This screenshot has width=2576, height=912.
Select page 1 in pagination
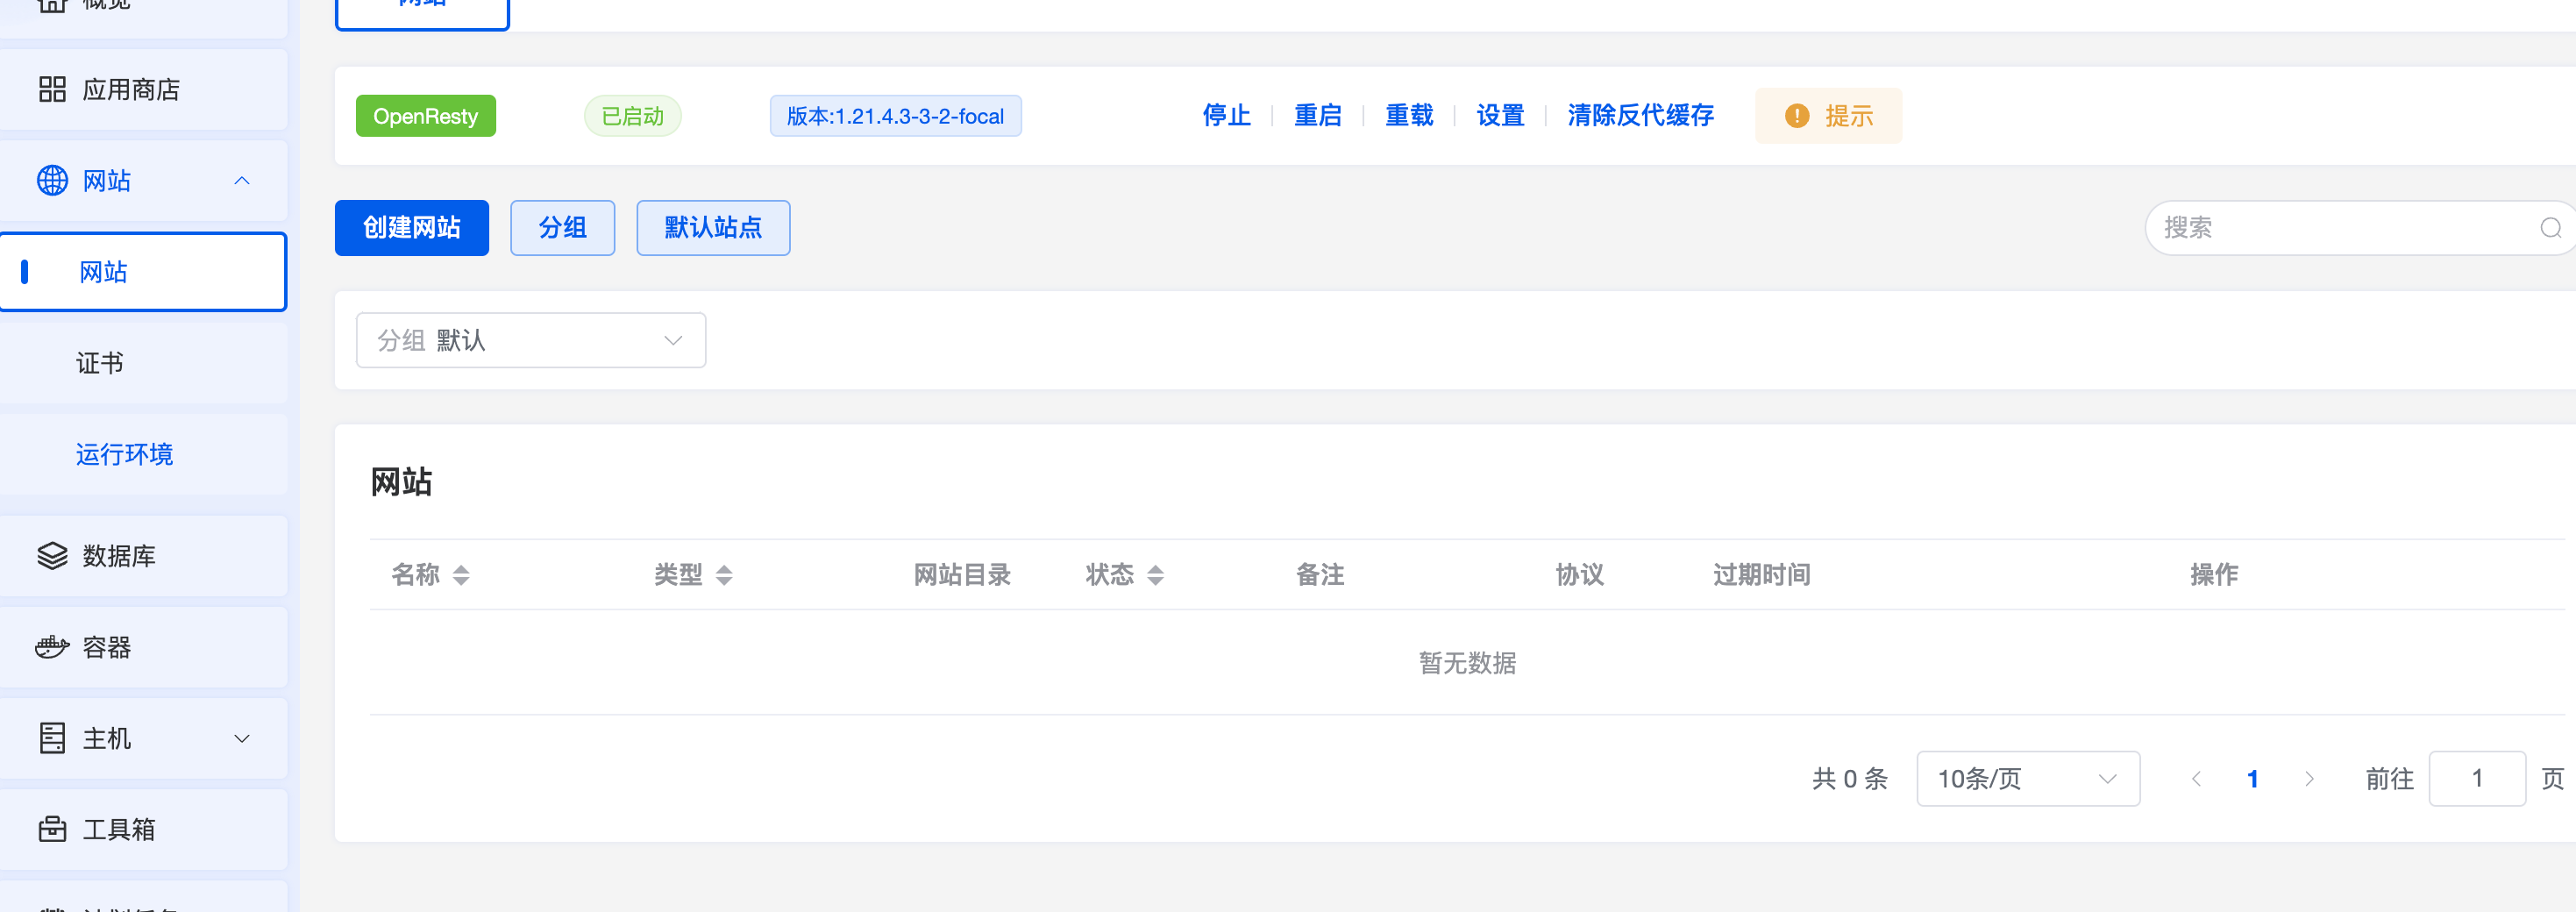point(2253,779)
